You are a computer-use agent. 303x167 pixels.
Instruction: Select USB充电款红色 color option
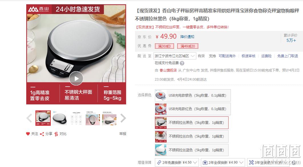point(193,109)
